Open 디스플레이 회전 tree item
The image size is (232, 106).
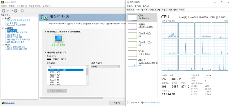13,35
